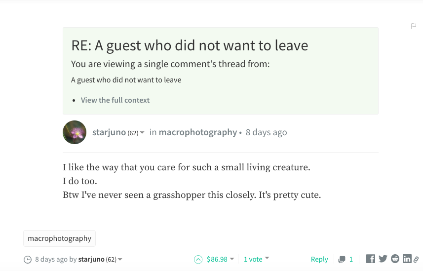Open the View the full context link

coord(115,100)
